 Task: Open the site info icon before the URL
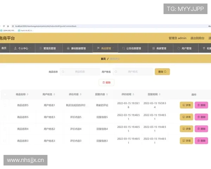13,26
